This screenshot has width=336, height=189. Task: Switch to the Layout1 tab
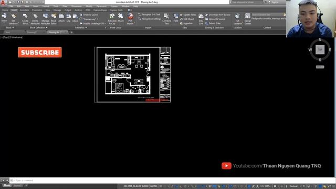[x=18, y=185]
